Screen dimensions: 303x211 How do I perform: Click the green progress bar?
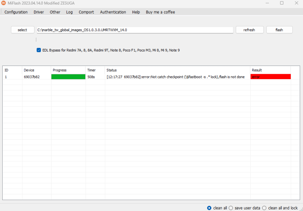click(x=68, y=77)
